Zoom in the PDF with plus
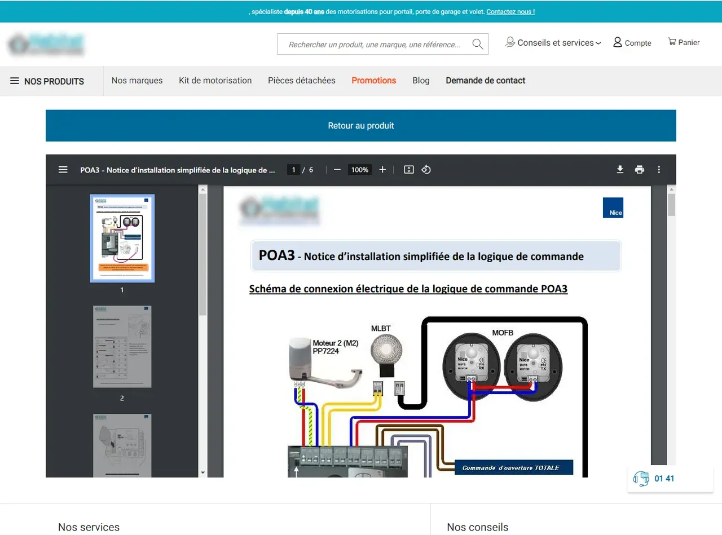Image resolution: width=722 pixels, height=535 pixels. pos(382,170)
